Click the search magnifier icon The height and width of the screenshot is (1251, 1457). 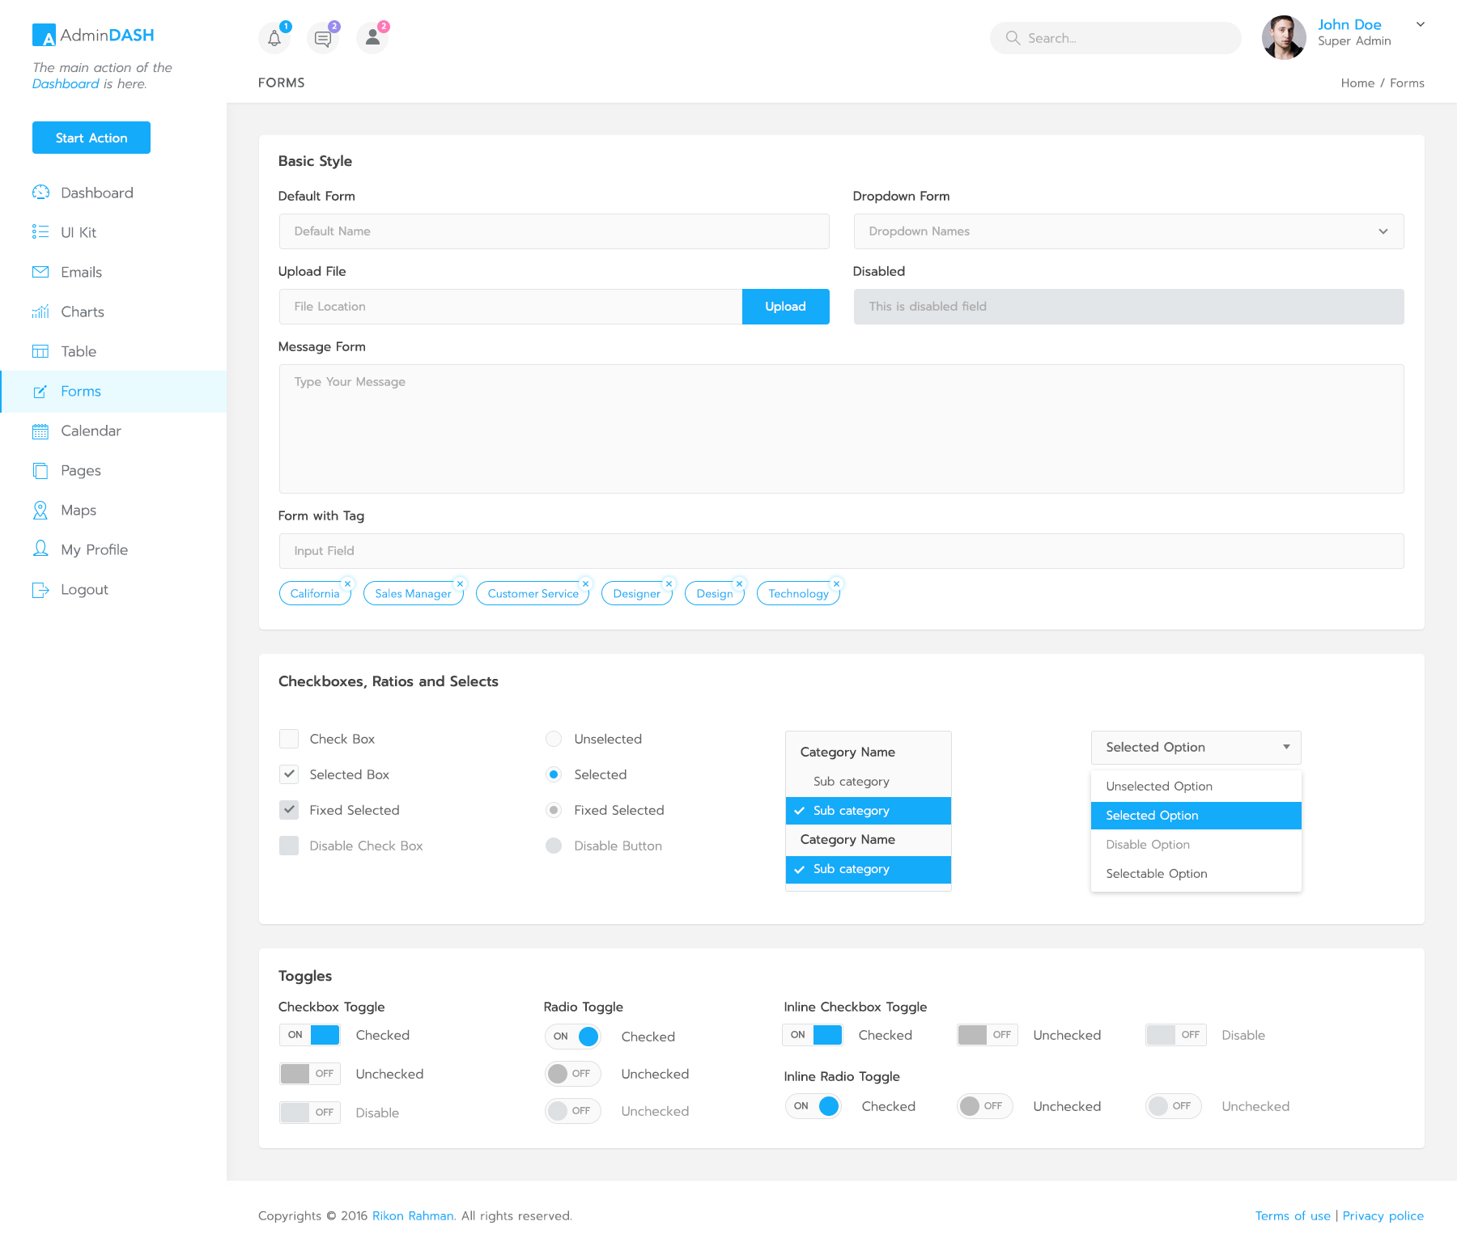(1013, 38)
